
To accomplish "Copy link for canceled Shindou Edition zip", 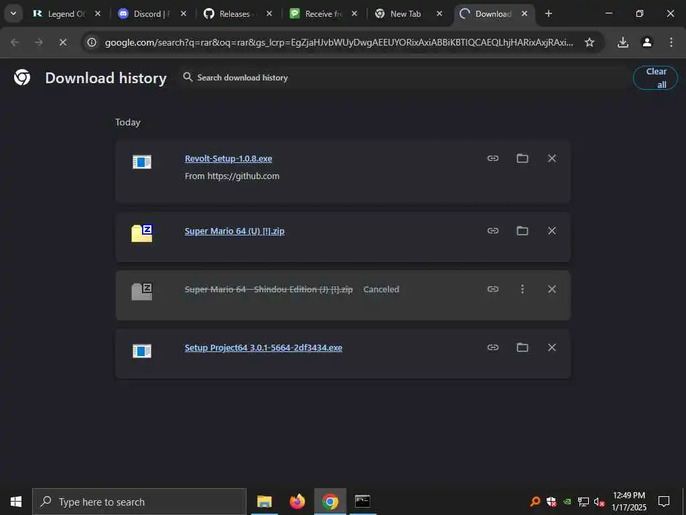I will [x=492, y=289].
